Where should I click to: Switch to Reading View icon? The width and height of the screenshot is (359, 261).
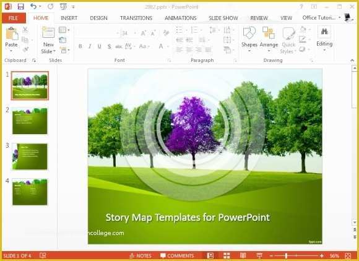(x=243, y=255)
